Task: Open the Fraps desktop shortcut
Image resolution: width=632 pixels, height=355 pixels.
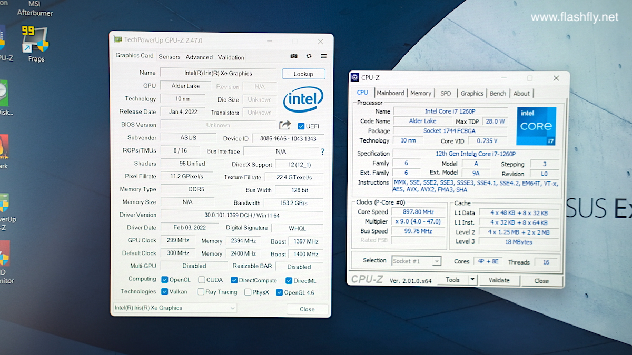Action: point(36,44)
